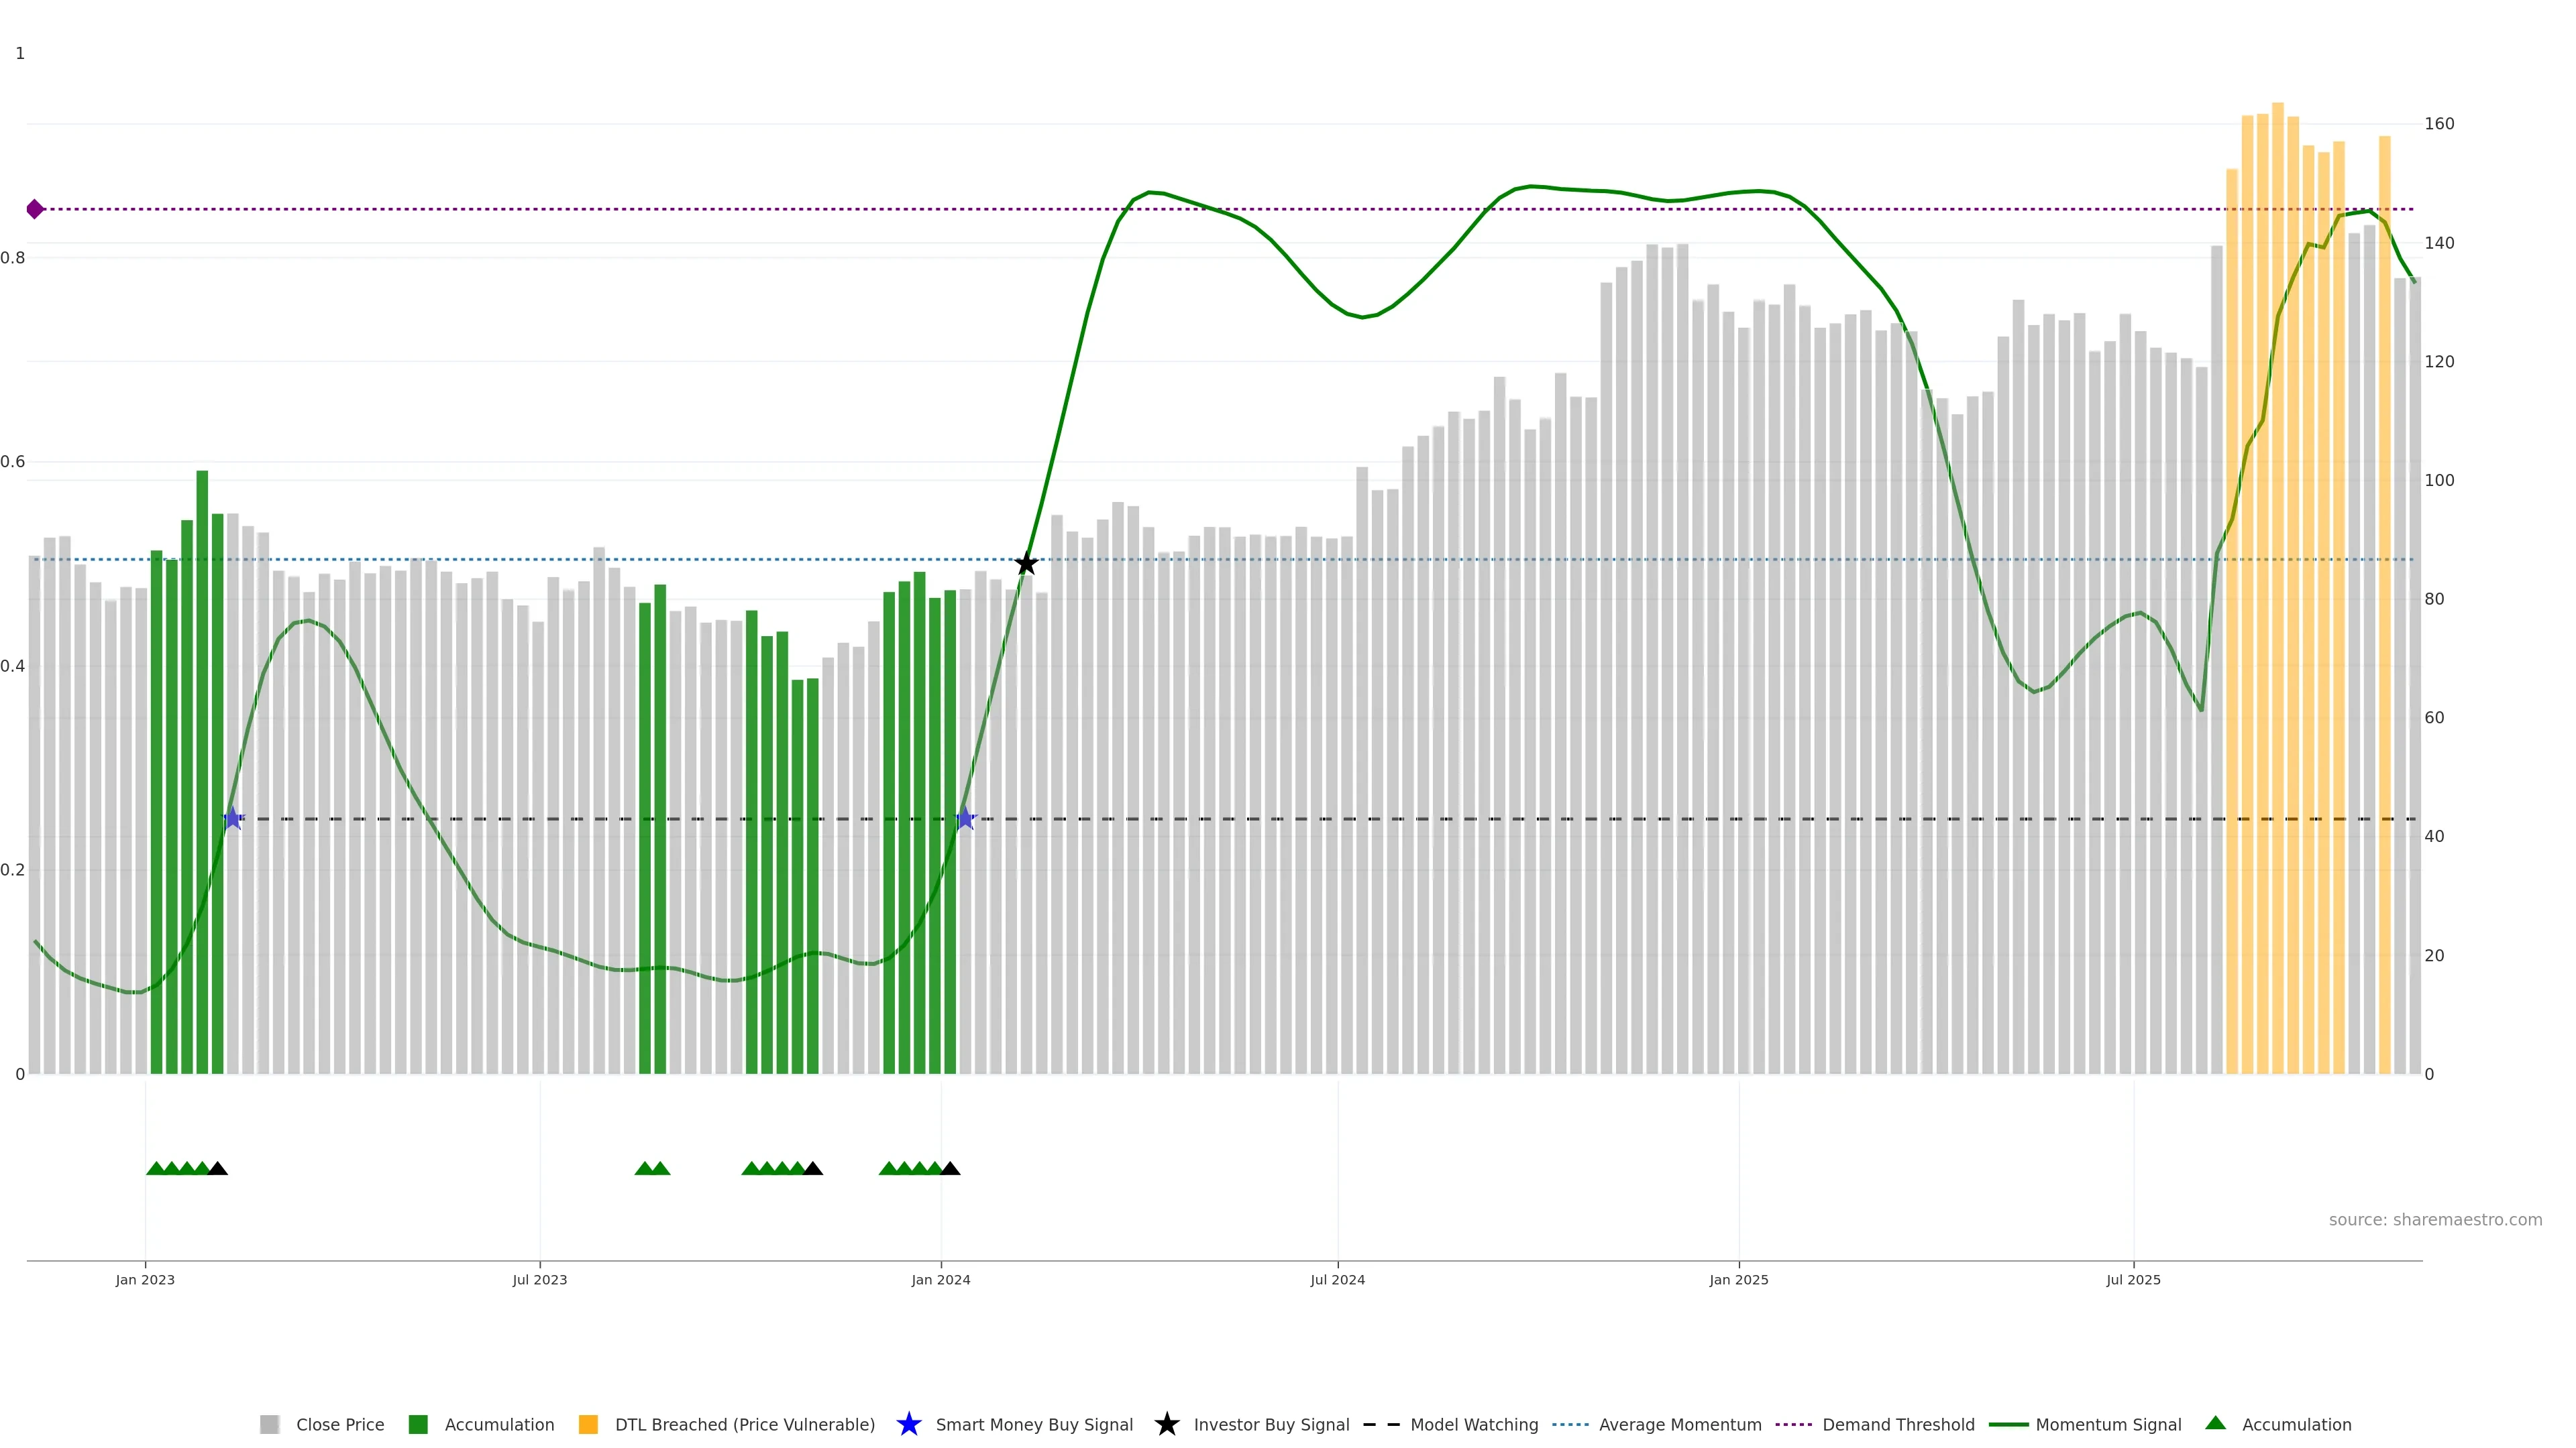Click the first blue Smart Money star near Jan 2023
This screenshot has height=1448, width=2576.
233,819
